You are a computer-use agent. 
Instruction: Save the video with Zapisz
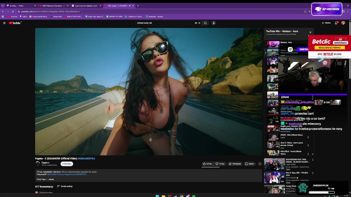(250, 164)
